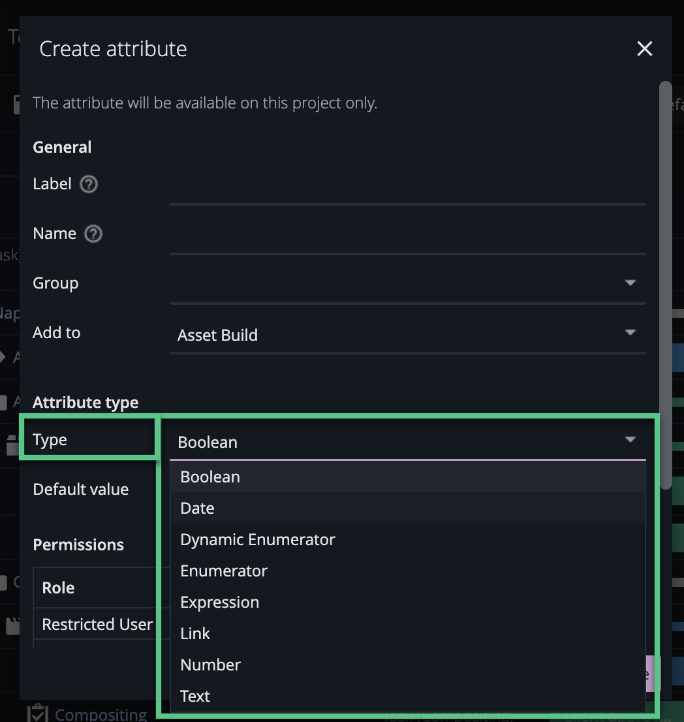Click the Name question mark icon

tap(93, 234)
